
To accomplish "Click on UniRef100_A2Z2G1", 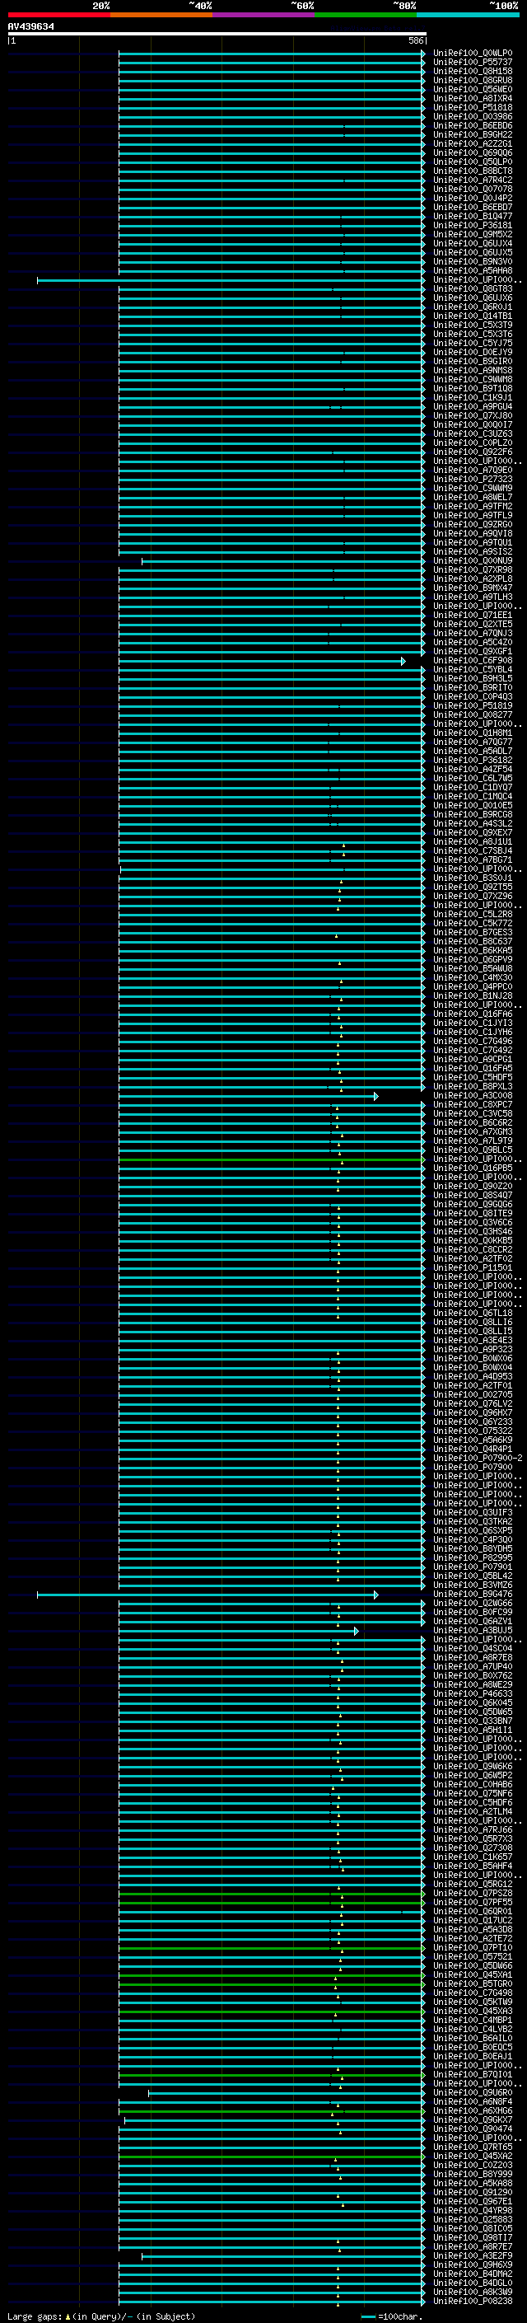I will [x=472, y=143].
